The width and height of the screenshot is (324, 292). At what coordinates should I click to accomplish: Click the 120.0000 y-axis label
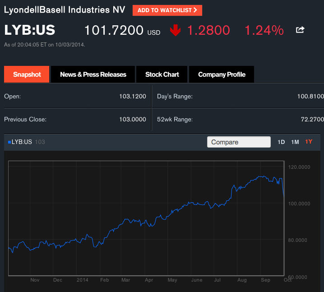[x=299, y=167]
